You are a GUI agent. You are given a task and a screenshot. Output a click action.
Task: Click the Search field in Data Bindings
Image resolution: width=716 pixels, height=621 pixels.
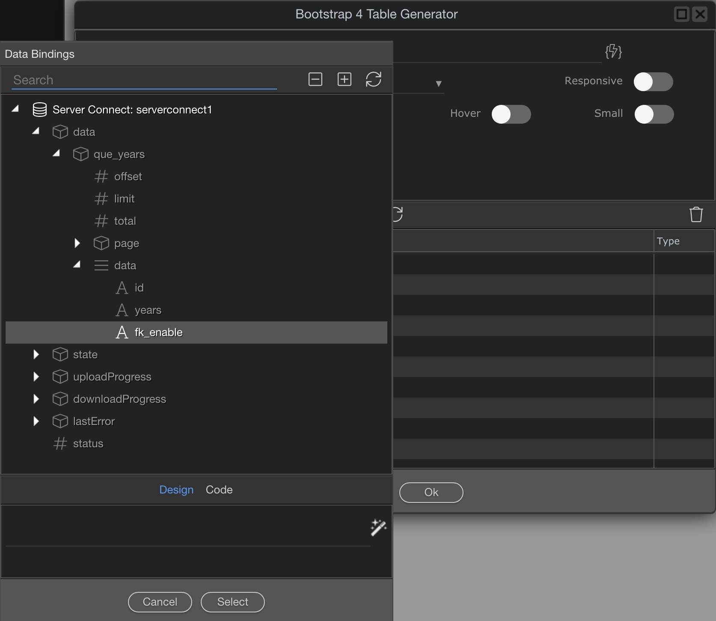(144, 80)
